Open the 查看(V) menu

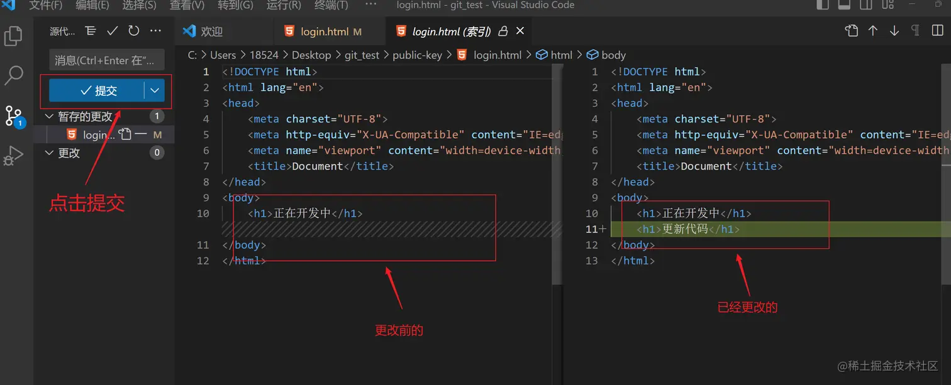pyautogui.click(x=187, y=5)
